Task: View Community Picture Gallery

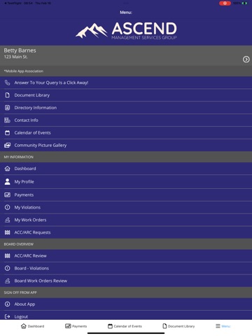Action: click(126, 146)
